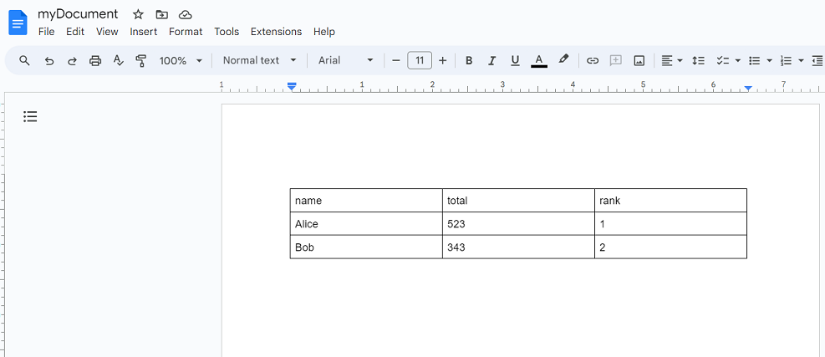Insert a link

(x=593, y=60)
